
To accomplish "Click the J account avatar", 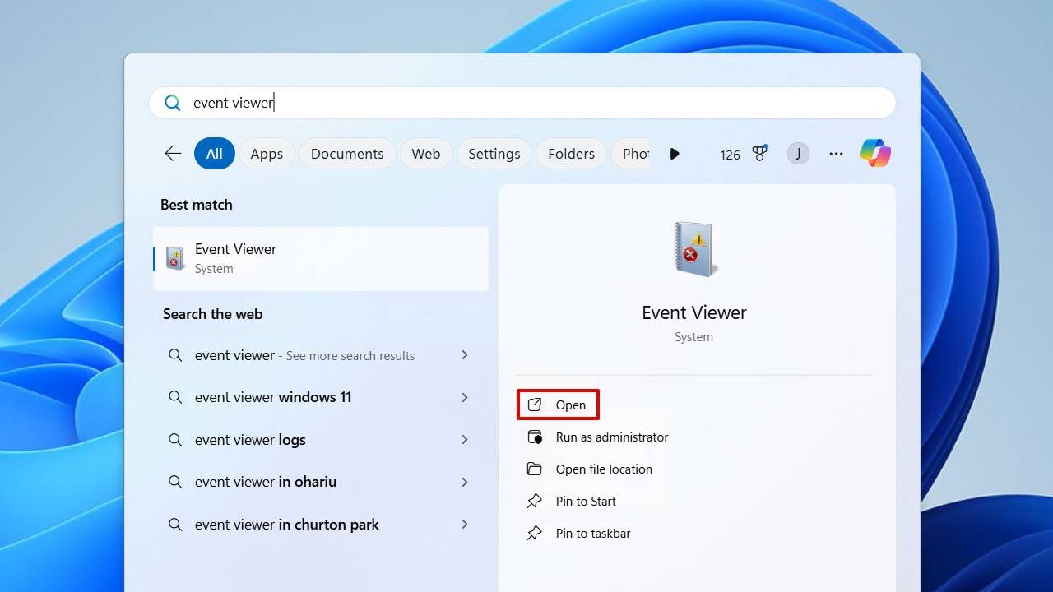I will tap(797, 153).
